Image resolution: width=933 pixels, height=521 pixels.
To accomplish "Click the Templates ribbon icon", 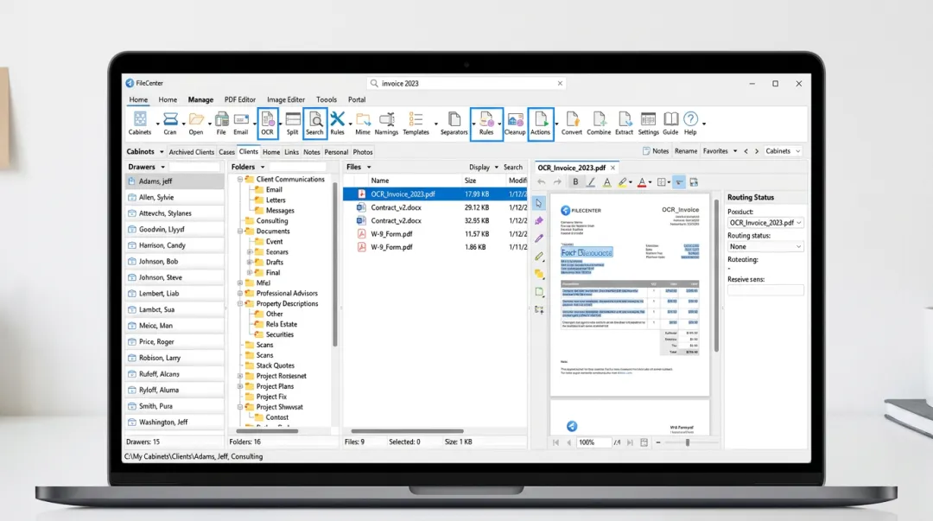I will [416, 124].
